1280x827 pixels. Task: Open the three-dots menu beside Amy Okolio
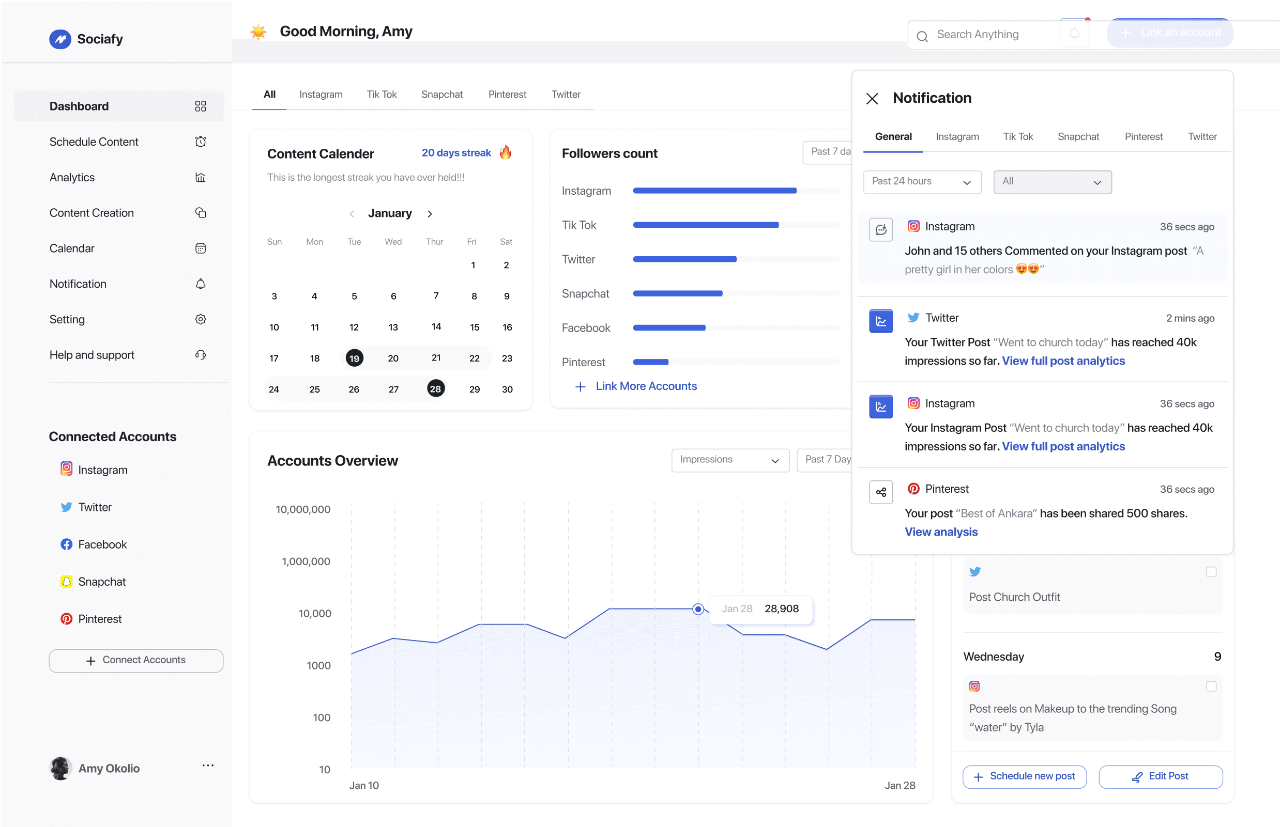[208, 765]
